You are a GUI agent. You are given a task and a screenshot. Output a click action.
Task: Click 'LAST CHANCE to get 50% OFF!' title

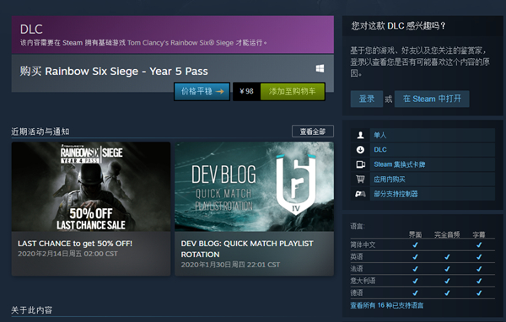(x=75, y=244)
